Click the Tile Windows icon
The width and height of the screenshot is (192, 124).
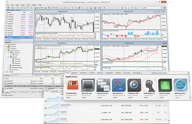pos(79,8)
